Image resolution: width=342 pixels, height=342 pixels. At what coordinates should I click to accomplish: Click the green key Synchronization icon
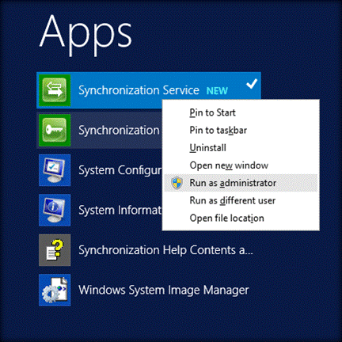click(55, 130)
